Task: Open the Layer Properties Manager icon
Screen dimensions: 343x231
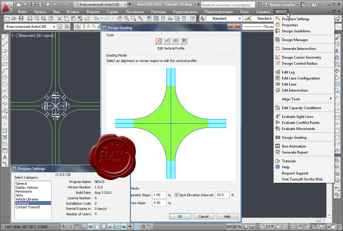Action: pos(77,27)
